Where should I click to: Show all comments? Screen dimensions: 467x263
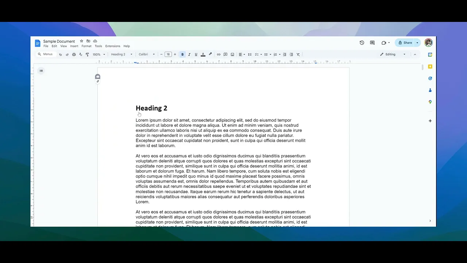point(372,43)
